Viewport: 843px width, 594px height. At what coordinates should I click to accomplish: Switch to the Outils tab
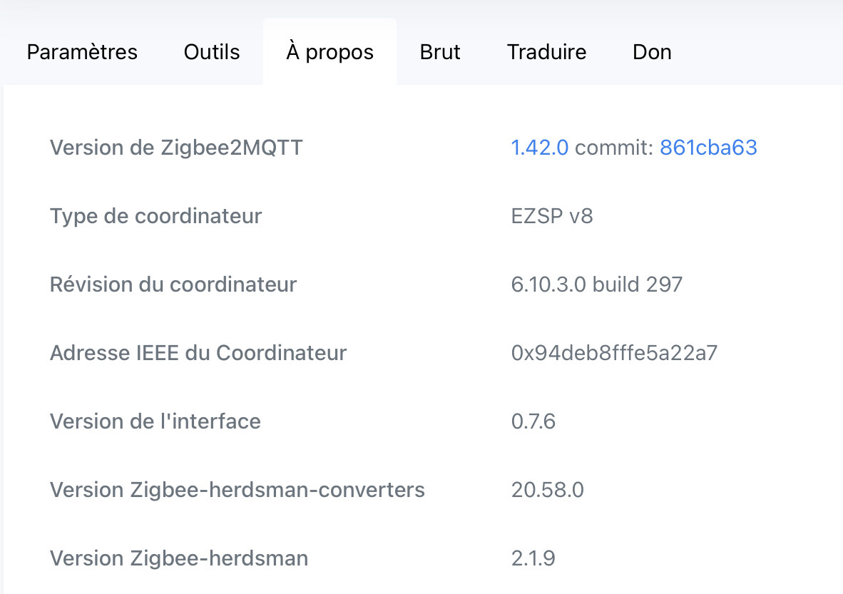[x=212, y=52]
